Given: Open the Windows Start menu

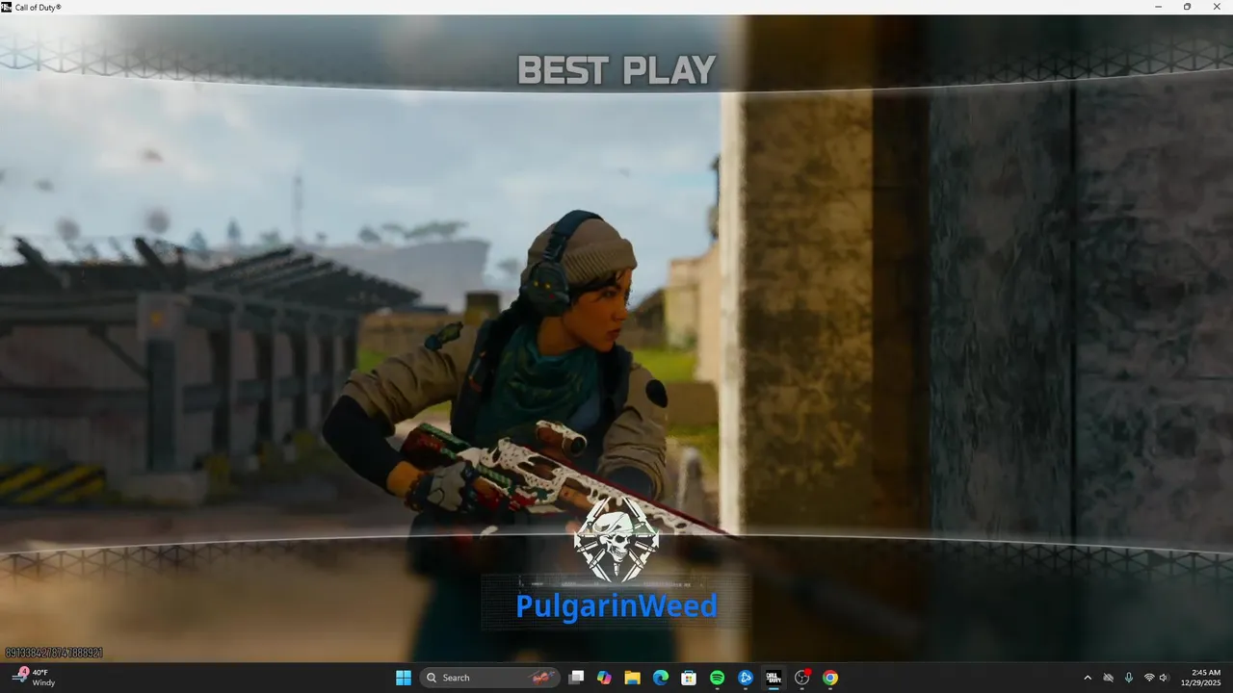Looking at the screenshot, I should coord(404,678).
